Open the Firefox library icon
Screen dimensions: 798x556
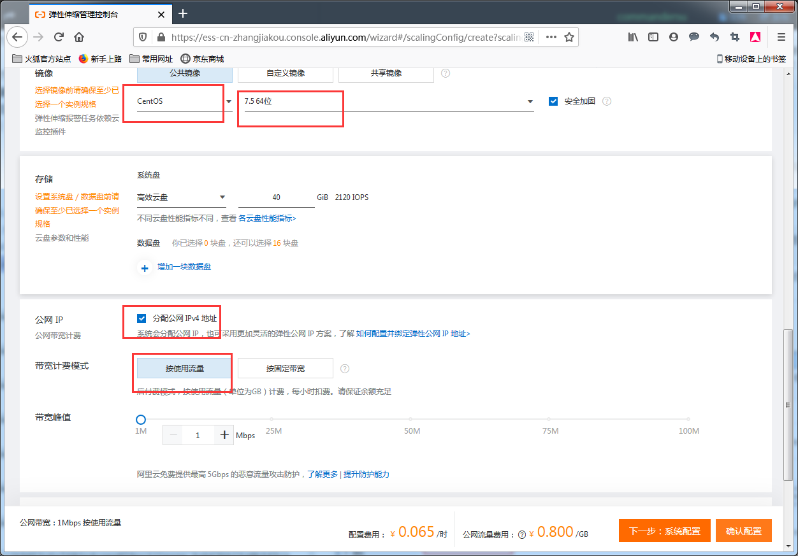(x=633, y=37)
